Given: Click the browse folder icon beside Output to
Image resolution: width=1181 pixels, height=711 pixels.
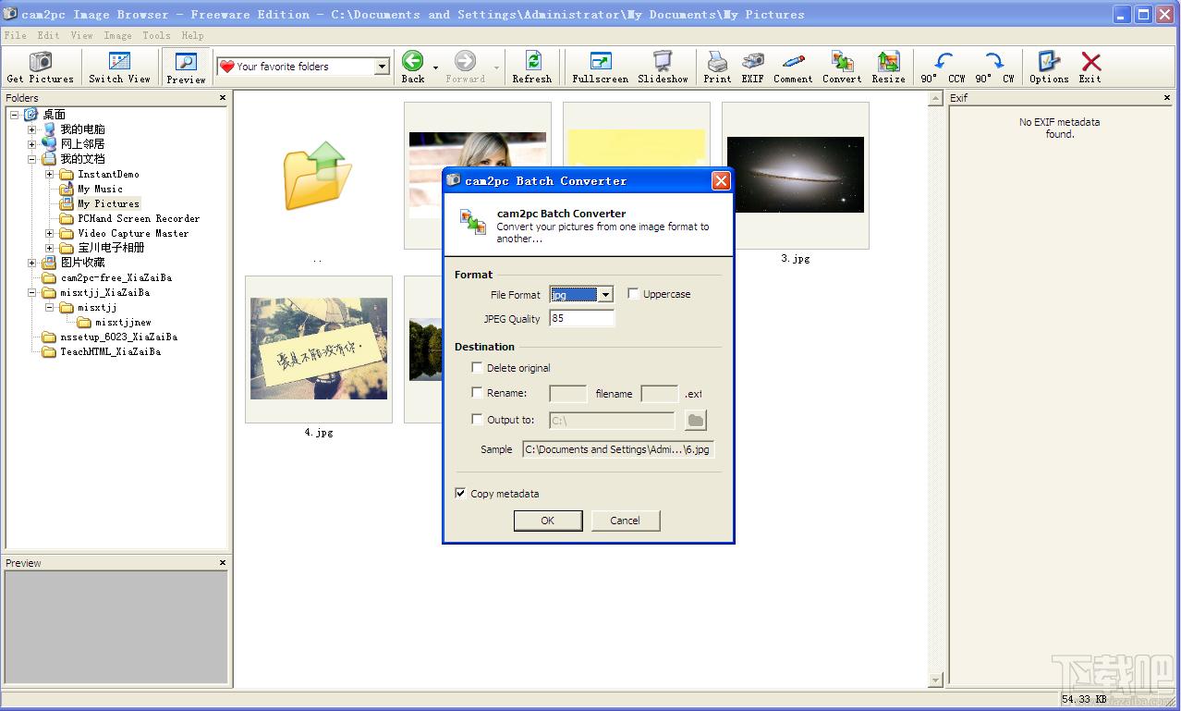Looking at the screenshot, I should click(695, 421).
